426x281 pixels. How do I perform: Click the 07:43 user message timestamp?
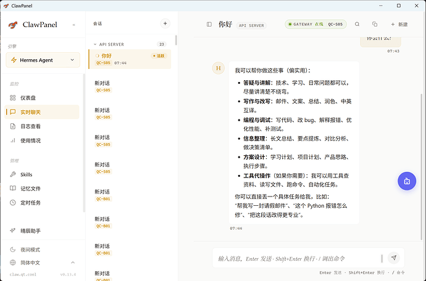393,51
